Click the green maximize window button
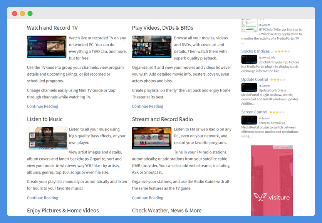Screen dimensions: 322x223 click(x=30, y=14)
